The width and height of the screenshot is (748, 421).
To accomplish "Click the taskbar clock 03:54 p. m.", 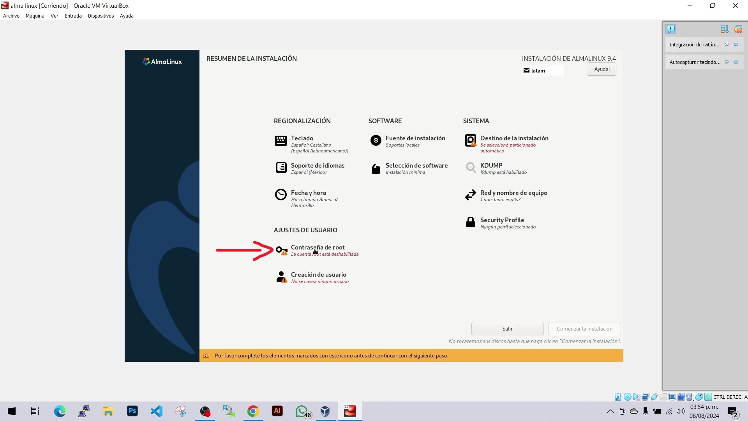I will click(x=704, y=407).
